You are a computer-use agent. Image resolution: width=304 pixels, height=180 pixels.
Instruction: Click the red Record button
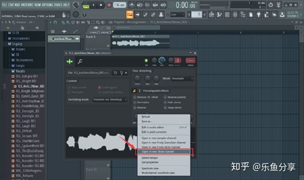tap(109, 5)
